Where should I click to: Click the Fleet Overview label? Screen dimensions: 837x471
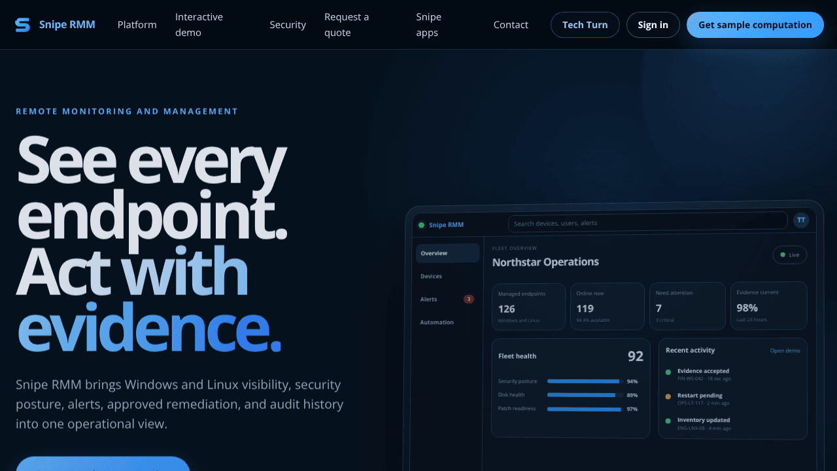point(515,249)
